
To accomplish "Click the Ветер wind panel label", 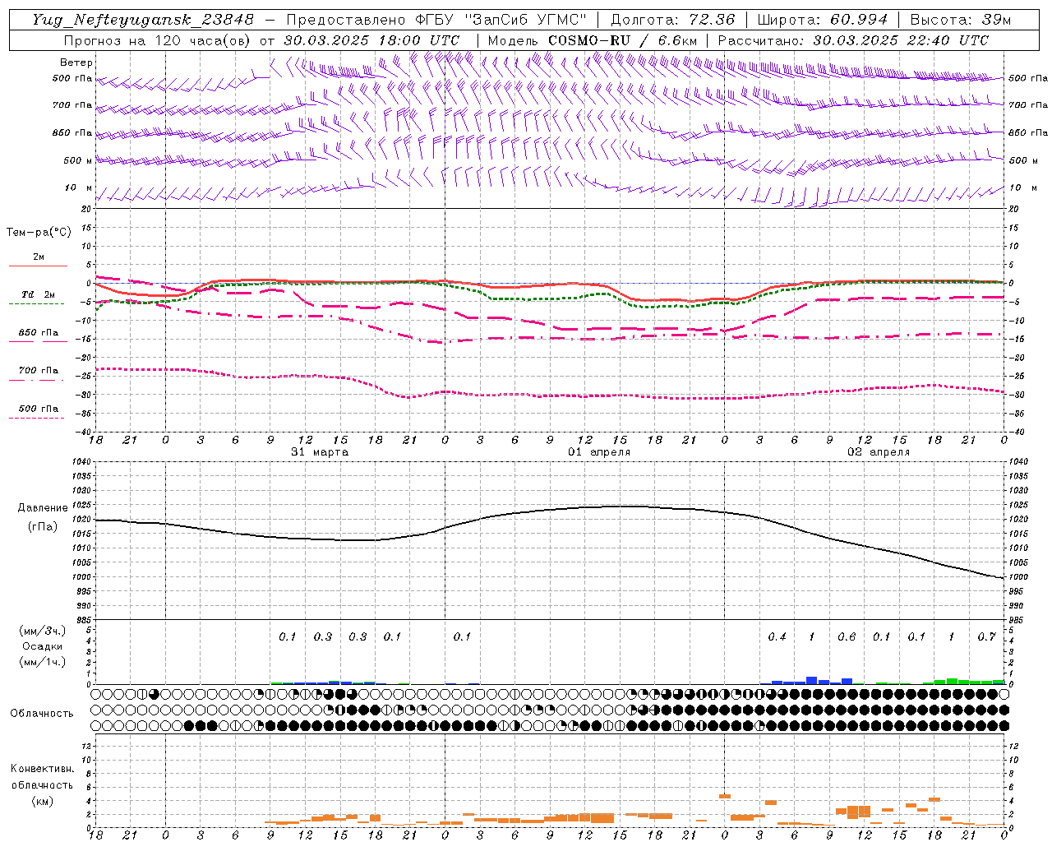I will click(76, 62).
